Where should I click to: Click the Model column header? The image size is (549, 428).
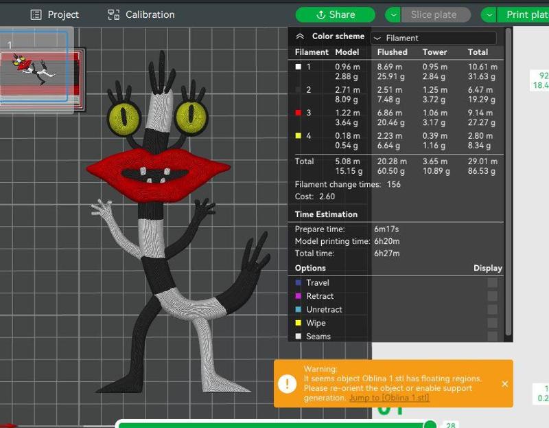pyautogui.click(x=347, y=52)
